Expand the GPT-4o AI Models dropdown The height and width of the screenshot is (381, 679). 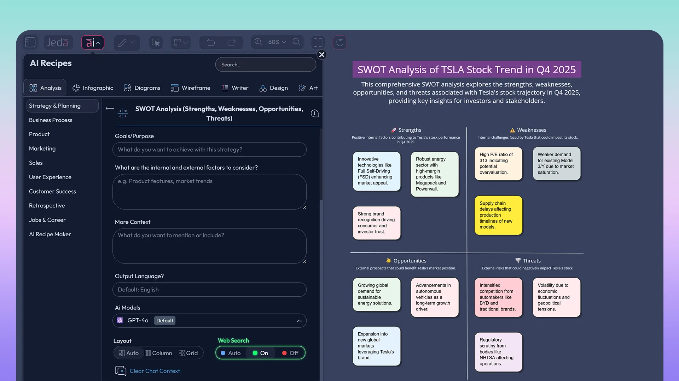(299, 321)
